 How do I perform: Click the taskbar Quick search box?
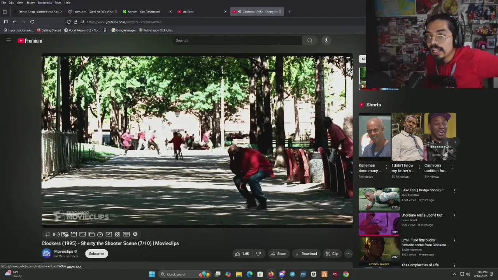point(185,274)
